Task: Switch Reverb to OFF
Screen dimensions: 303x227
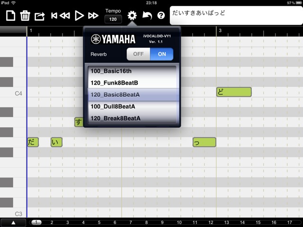Action: point(138,54)
